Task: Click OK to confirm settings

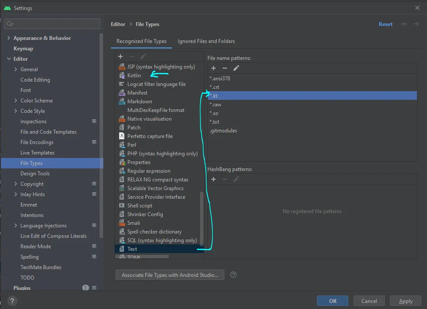Action: pos(333,301)
